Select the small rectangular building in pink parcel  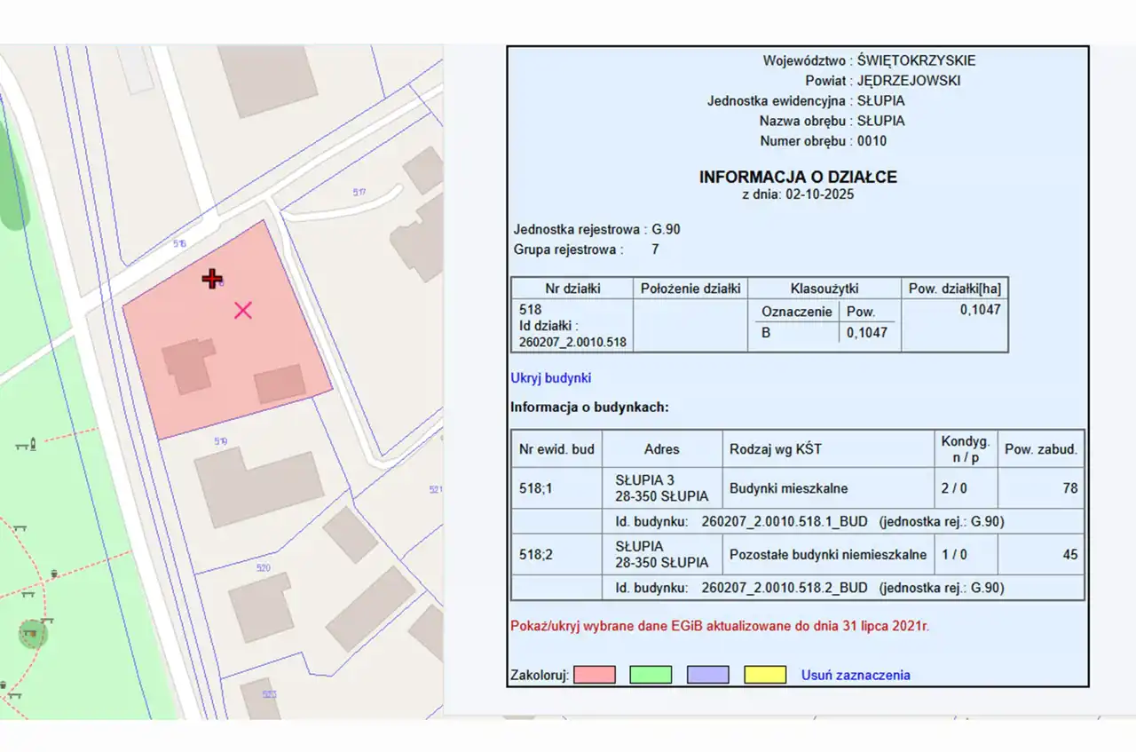pyautogui.click(x=280, y=384)
